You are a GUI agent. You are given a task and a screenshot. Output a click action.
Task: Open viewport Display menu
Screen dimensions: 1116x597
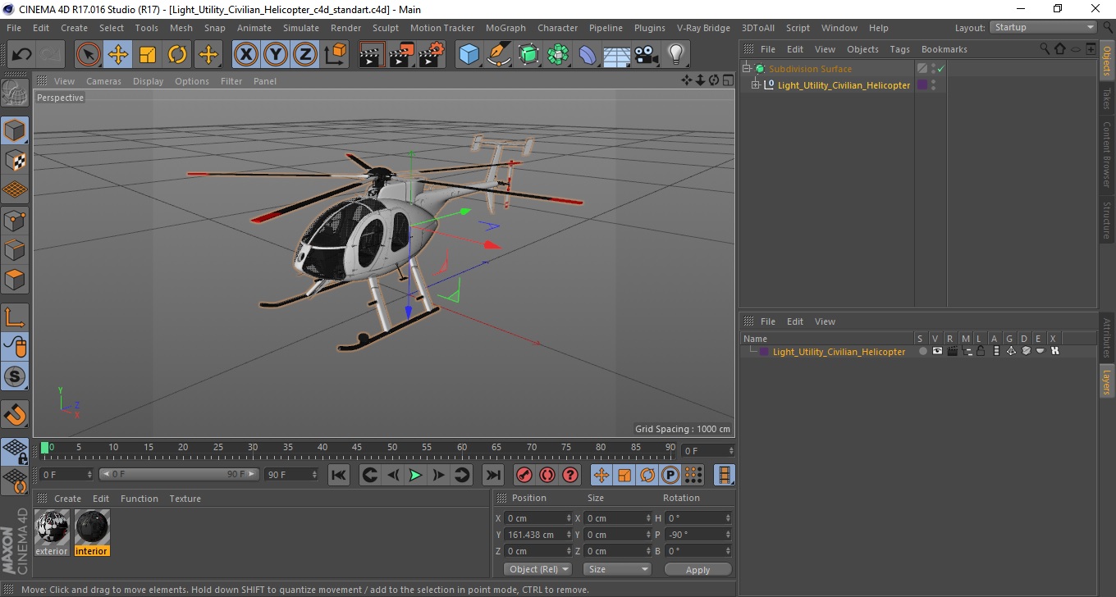(x=149, y=81)
